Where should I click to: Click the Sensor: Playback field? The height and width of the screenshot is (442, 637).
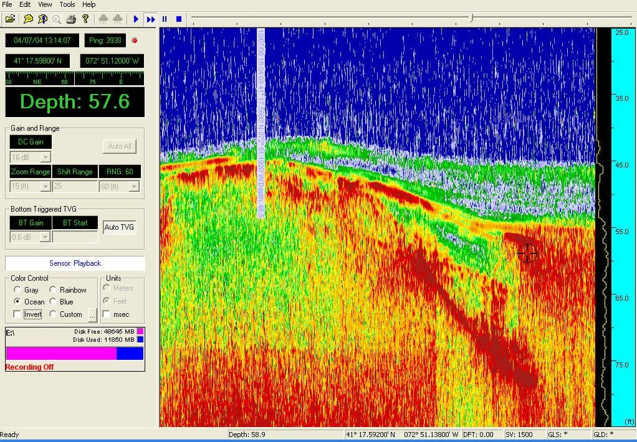point(75,263)
